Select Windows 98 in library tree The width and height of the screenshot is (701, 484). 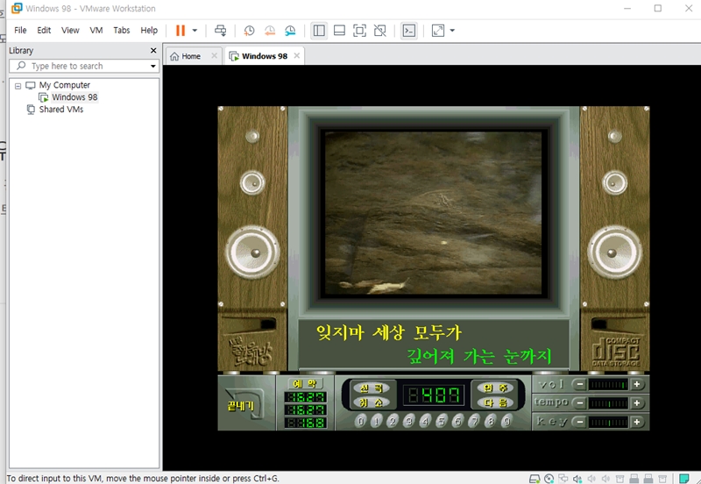(x=74, y=97)
